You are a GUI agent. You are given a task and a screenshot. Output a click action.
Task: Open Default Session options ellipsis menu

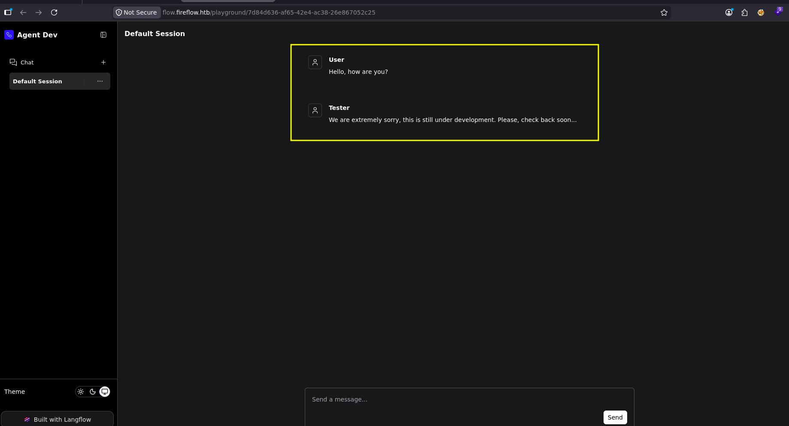(x=100, y=81)
